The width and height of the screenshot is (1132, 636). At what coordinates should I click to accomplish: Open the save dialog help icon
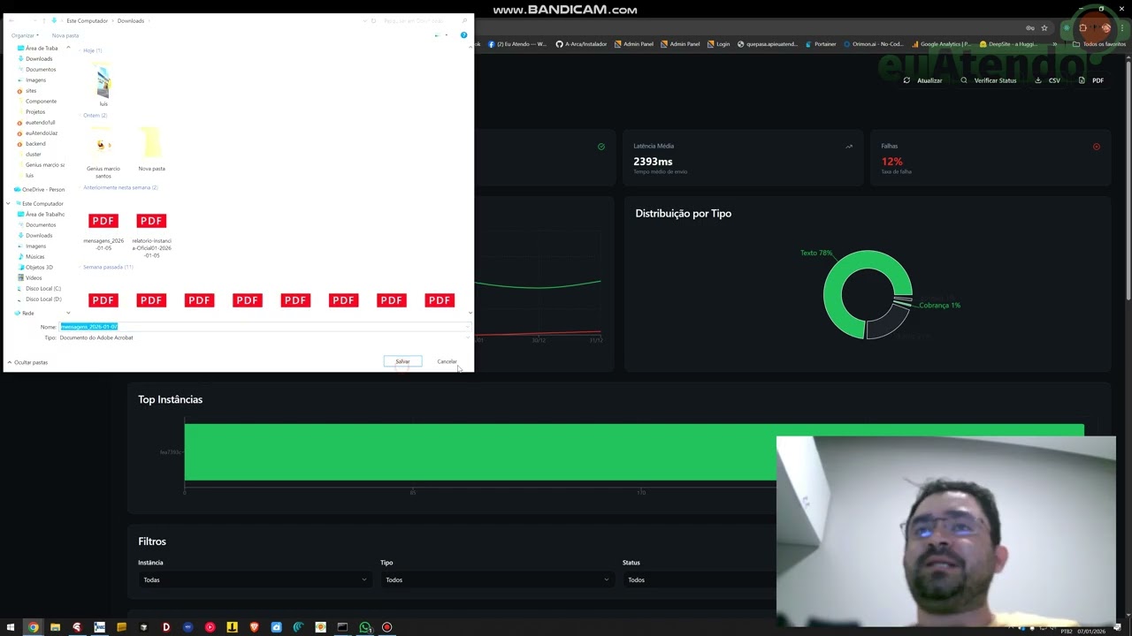[x=463, y=35]
